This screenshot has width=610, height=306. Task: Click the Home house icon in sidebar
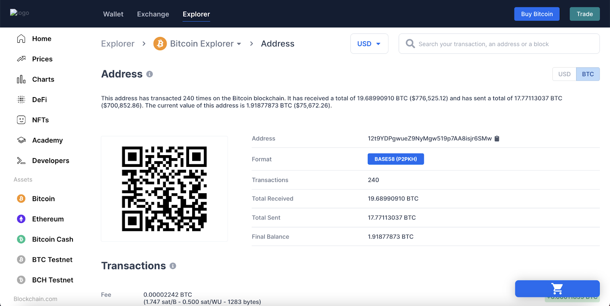(21, 38)
